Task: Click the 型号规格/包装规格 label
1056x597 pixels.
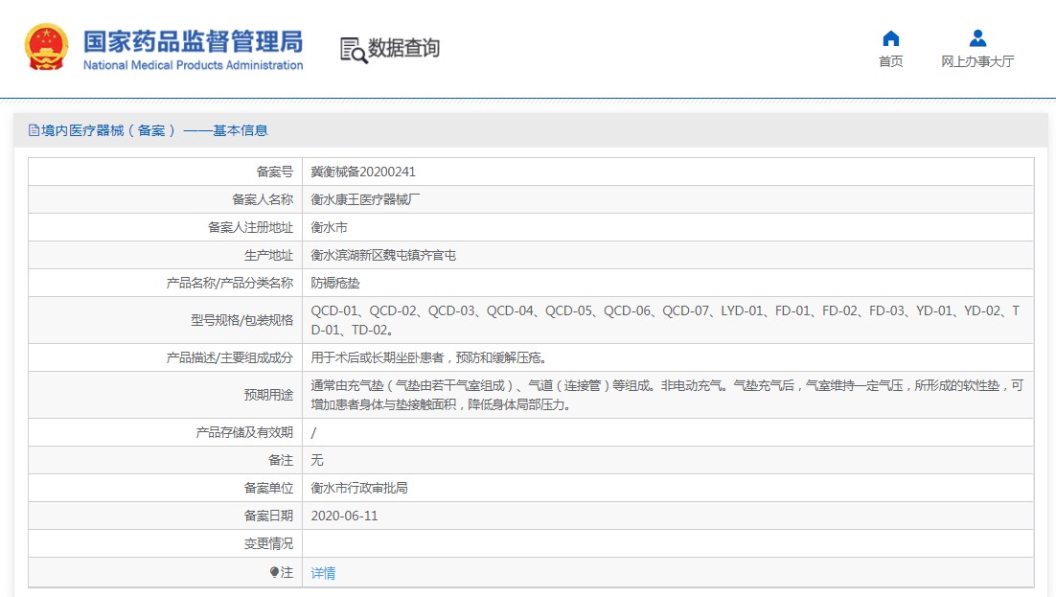Action: pyautogui.click(x=241, y=320)
